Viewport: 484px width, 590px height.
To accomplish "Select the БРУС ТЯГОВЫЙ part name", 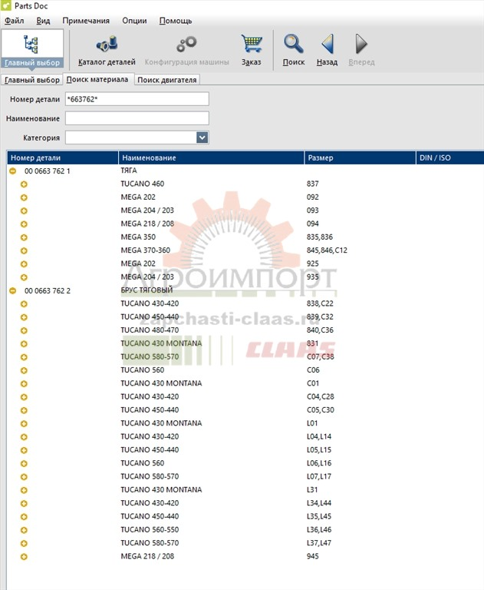I will (x=147, y=290).
